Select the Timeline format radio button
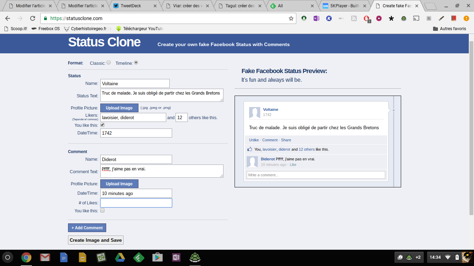The width and height of the screenshot is (474, 266). [x=136, y=63]
